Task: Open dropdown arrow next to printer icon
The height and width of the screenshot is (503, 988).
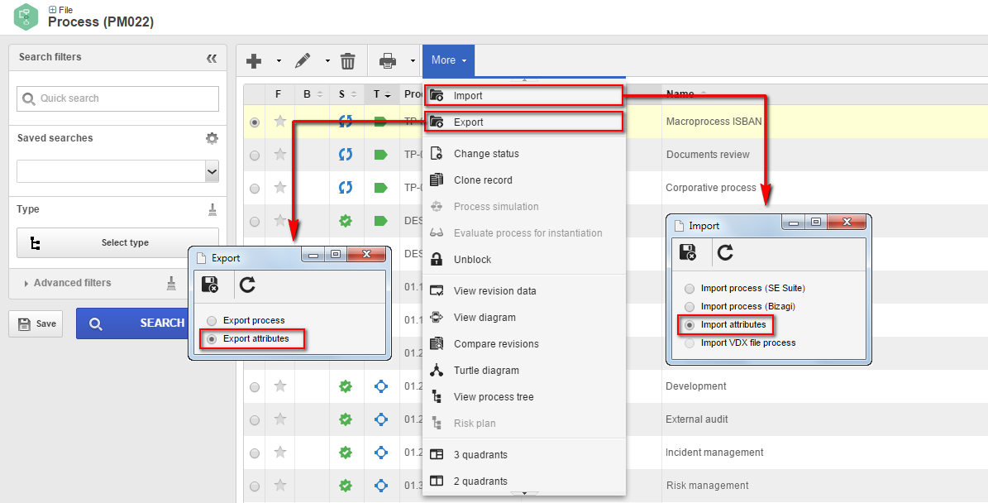Action: 413,61
